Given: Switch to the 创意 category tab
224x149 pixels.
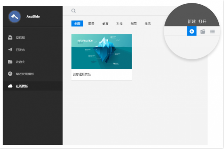Looking at the screenshot, I should coord(134,24).
